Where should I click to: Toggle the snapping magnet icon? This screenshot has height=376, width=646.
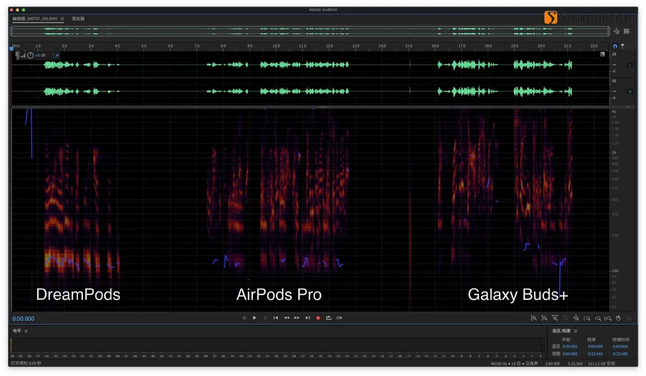[x=615, y=46]
